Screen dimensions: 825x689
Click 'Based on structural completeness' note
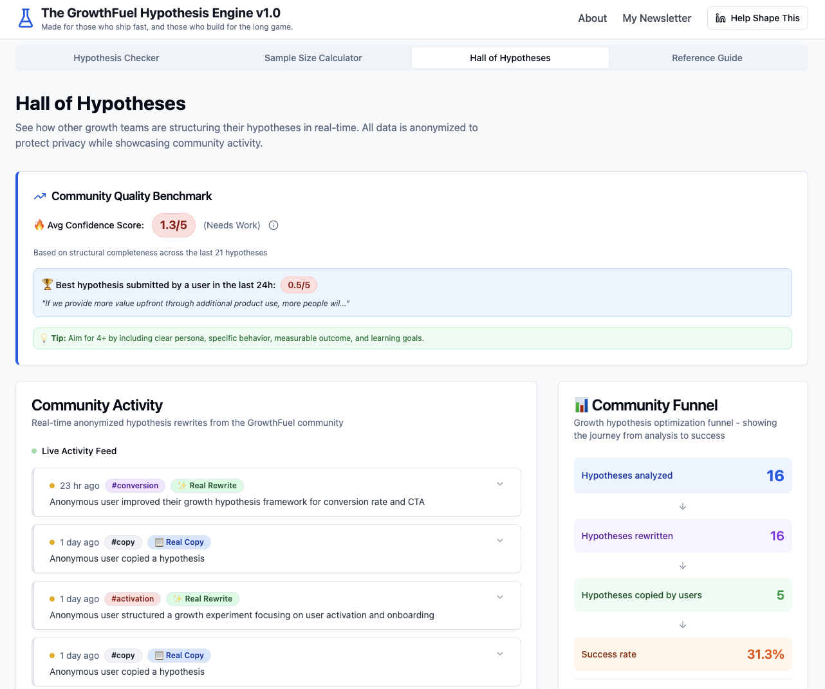click(x=151, y=253)
